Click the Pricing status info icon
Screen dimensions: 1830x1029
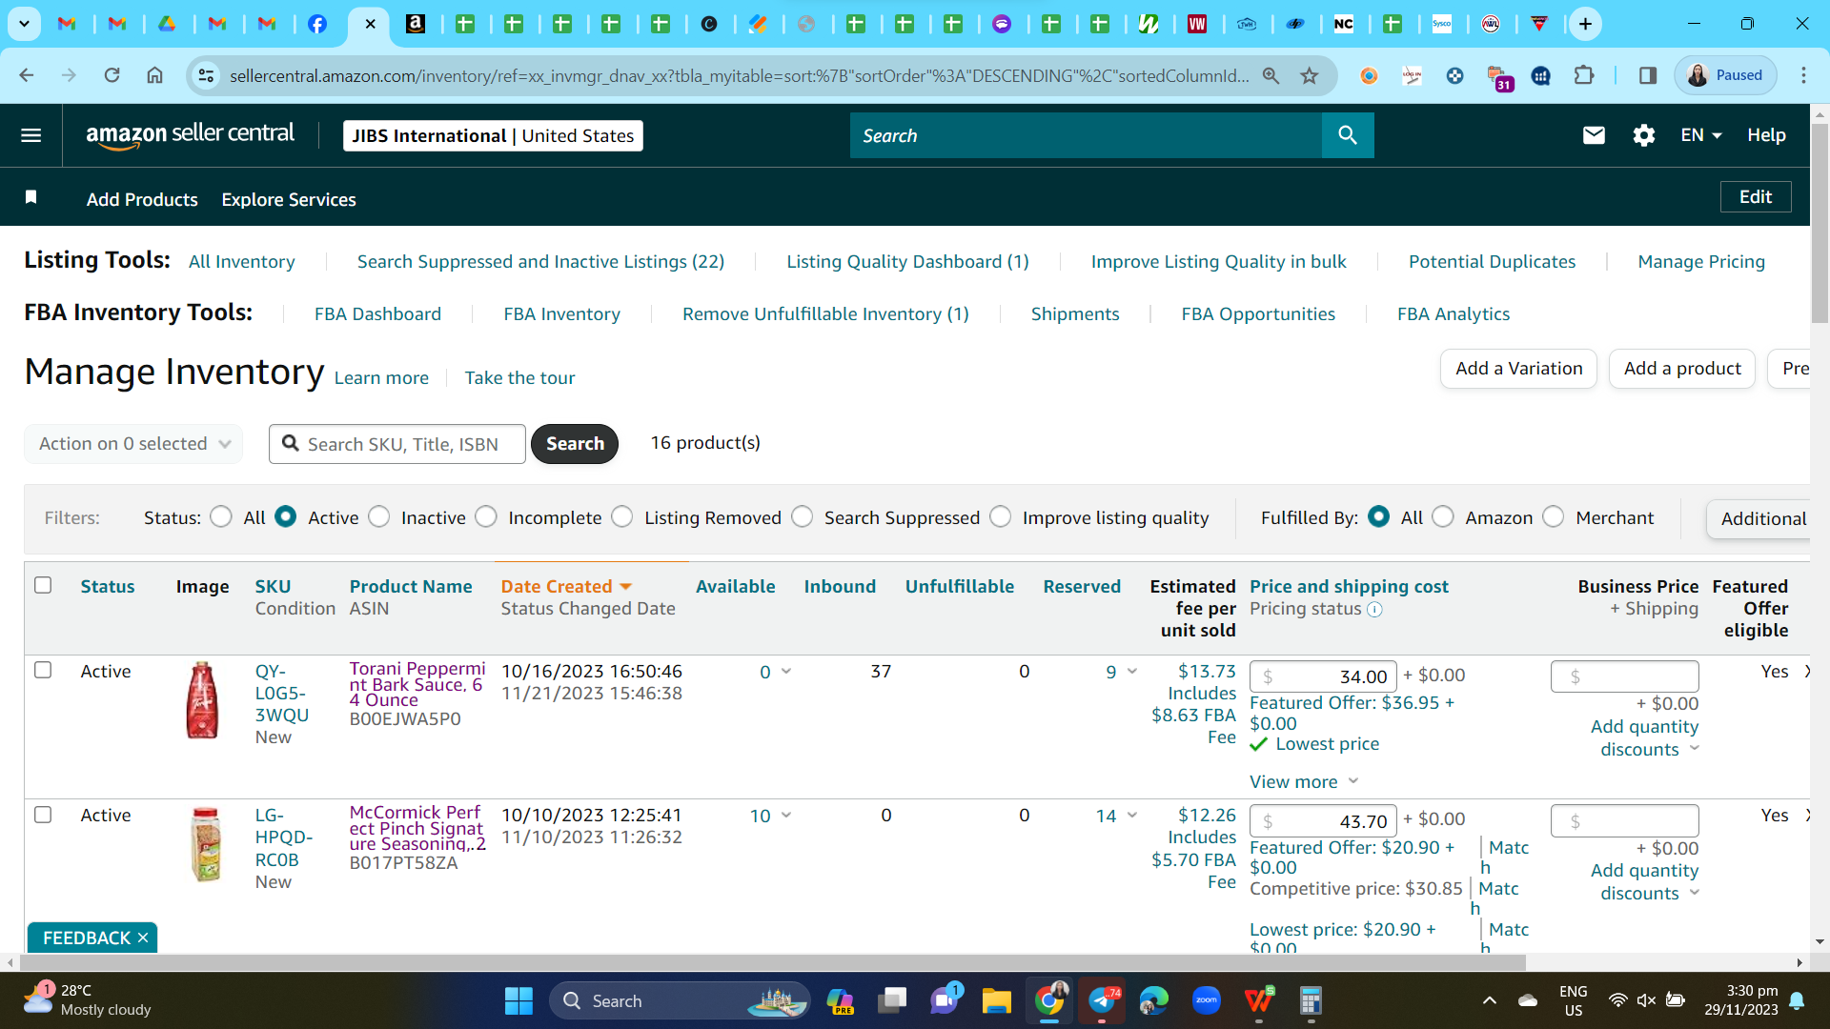click(x=1374, y=610)
